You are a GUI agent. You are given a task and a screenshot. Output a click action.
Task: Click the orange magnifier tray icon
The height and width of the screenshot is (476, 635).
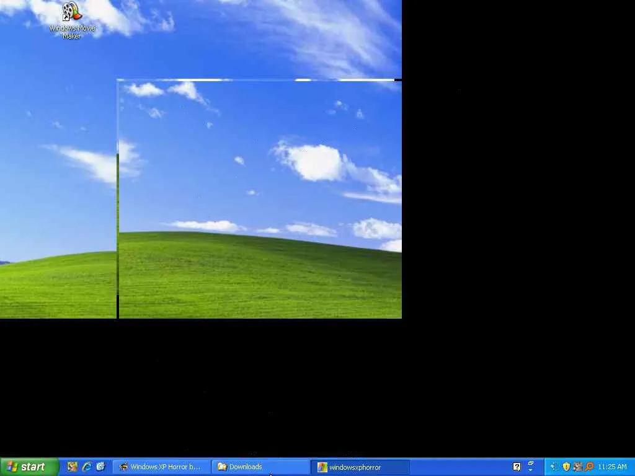click(x=589, y=467)
